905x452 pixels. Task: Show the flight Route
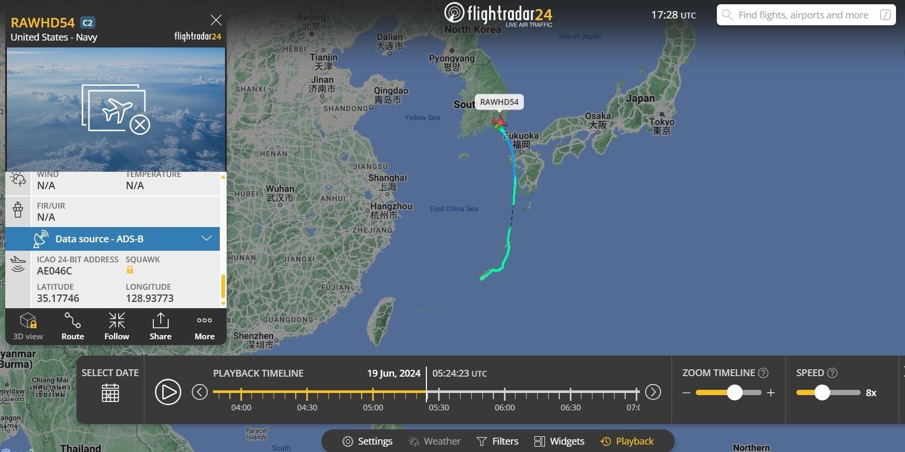click(73, 326)
